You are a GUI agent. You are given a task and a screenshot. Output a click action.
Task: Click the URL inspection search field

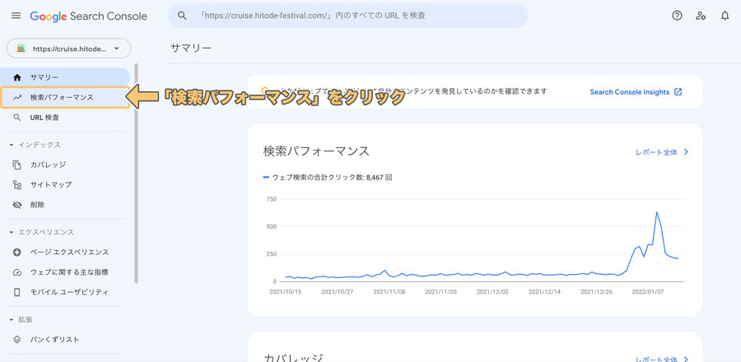coord(347,16)
